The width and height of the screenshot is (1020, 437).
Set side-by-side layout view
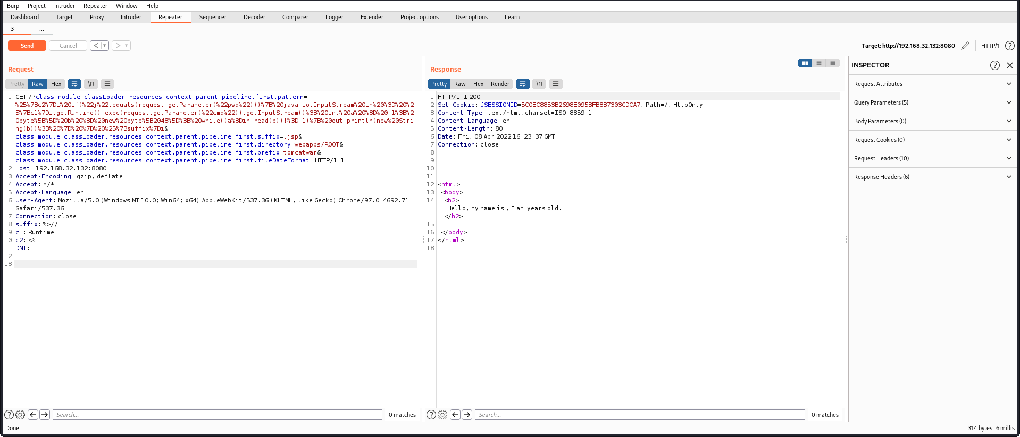[805, 63]
